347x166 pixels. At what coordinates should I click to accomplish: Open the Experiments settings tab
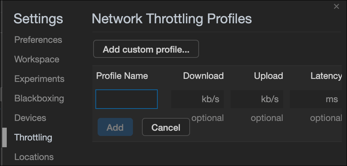click(x=39, y=79)
